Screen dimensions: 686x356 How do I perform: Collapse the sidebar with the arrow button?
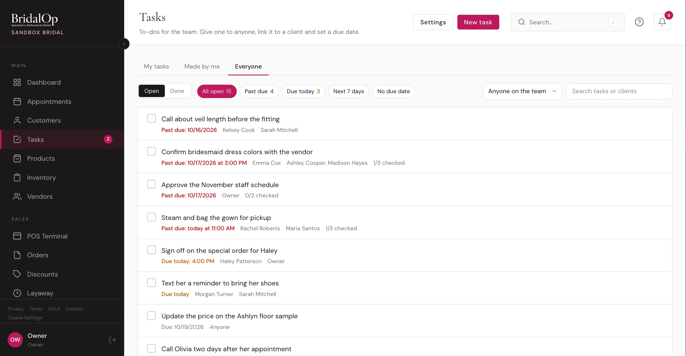pos(124,44)
